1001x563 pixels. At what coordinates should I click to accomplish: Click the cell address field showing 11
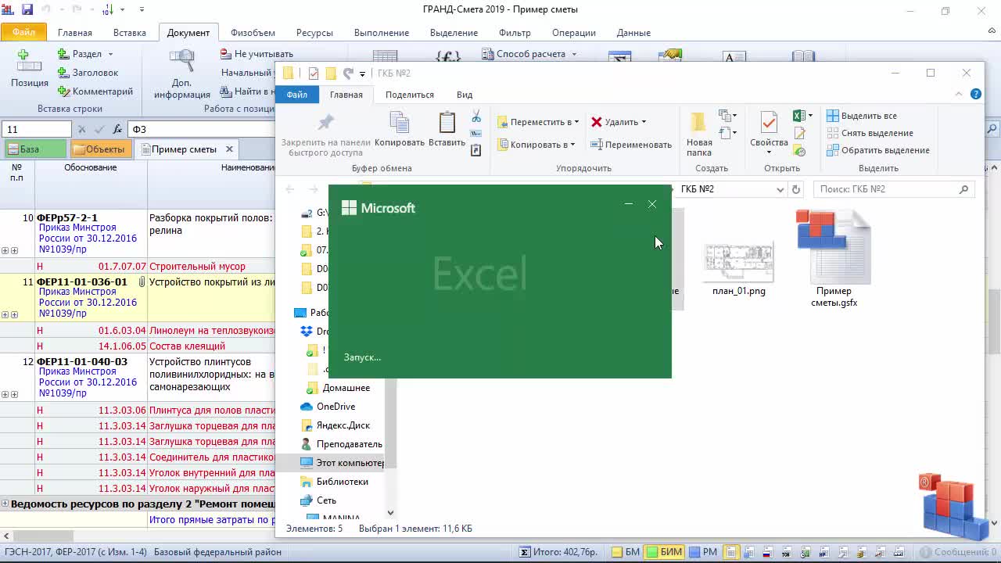pyautogui.click(x=37, y=129)
